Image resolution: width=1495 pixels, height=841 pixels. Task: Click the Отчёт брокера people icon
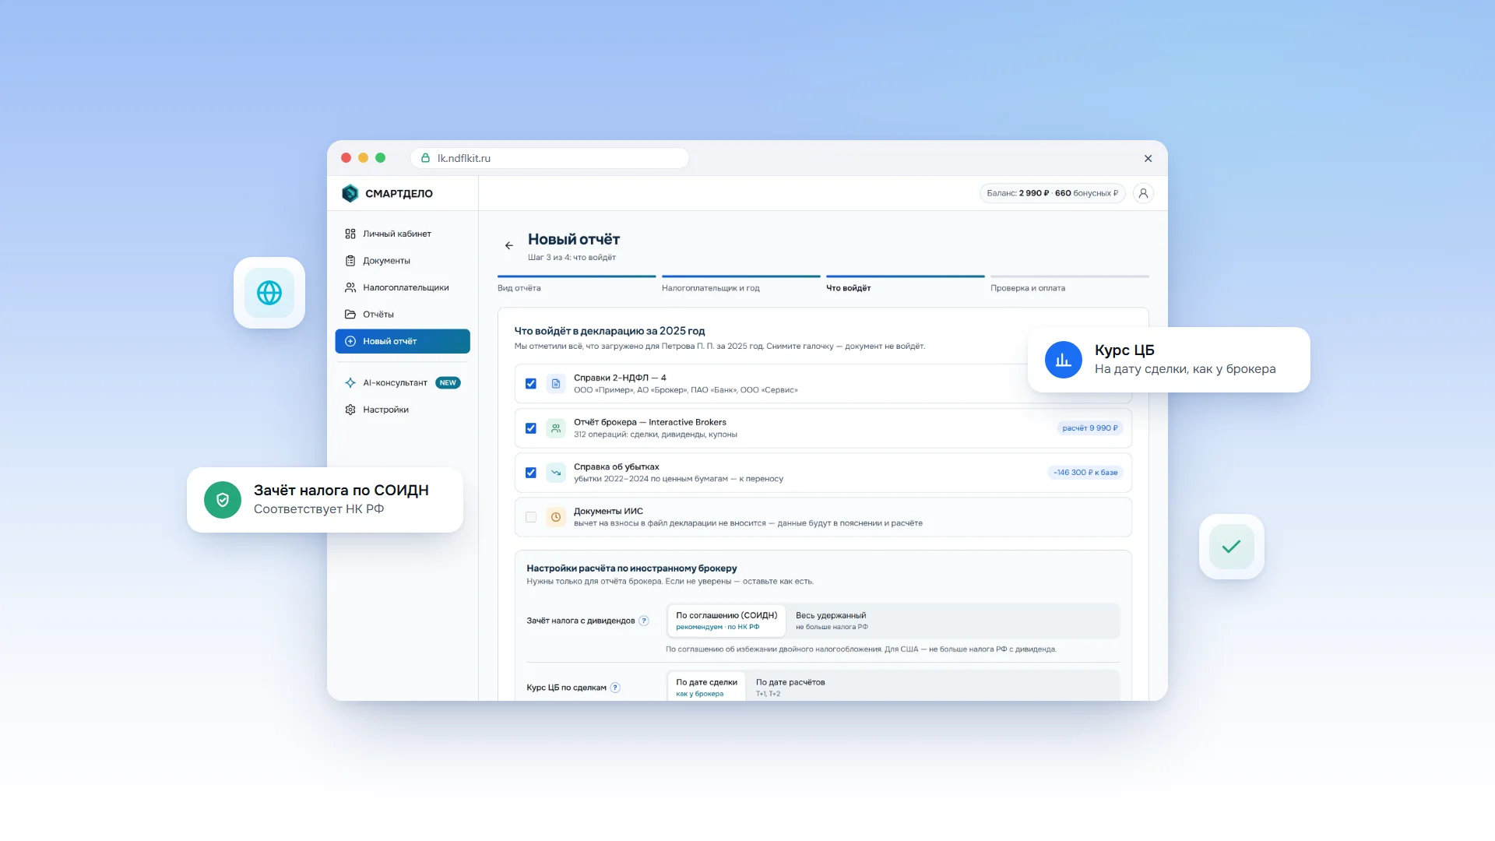tap(556, 428)
